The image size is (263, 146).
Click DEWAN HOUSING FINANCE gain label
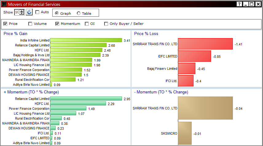point(29,75)
